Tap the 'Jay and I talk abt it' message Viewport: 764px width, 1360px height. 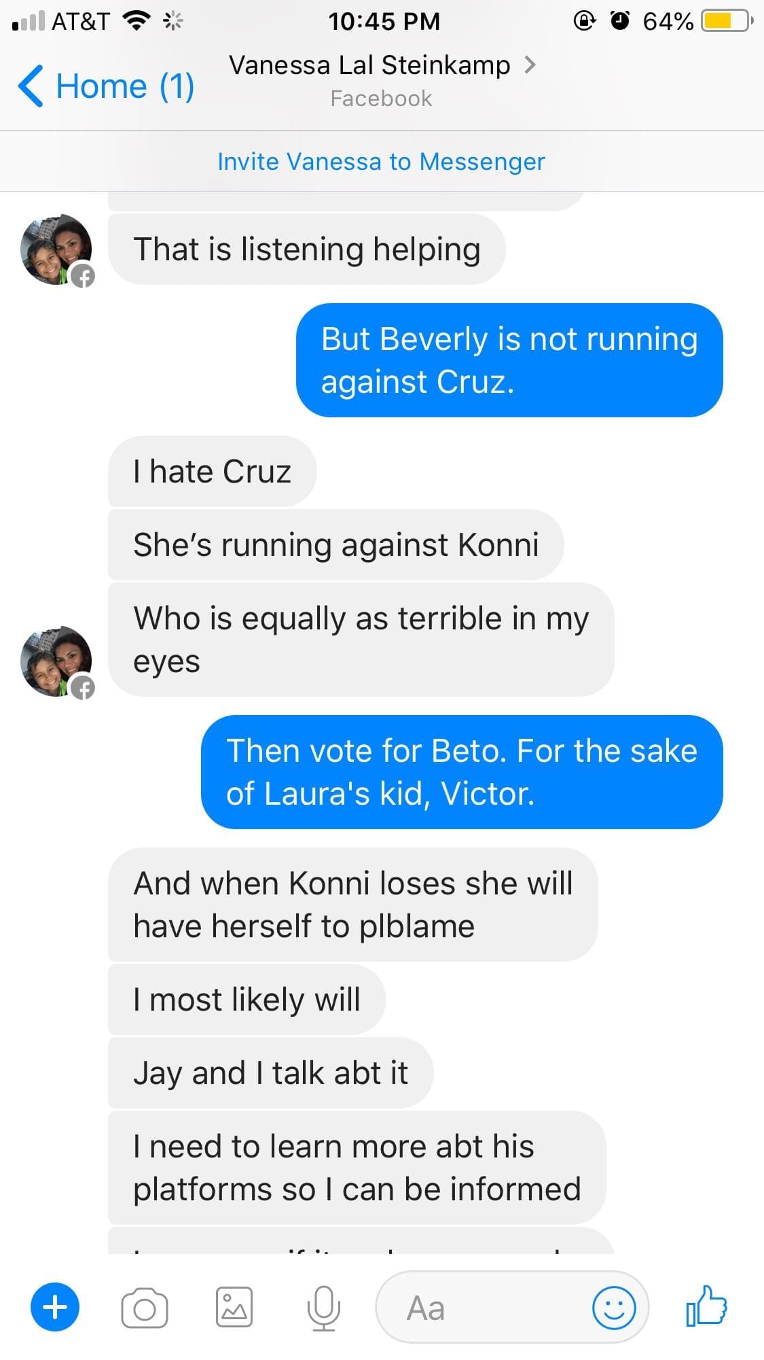tap(270, 1073)
